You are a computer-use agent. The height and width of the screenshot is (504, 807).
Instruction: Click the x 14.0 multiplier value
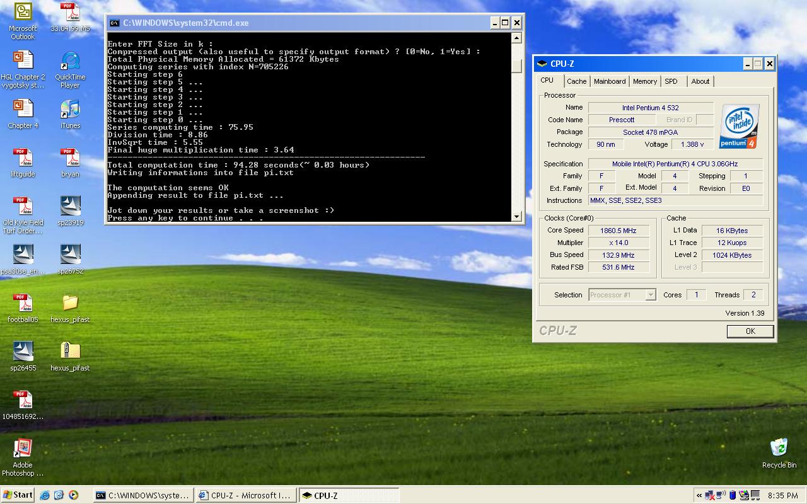pos(618,243)
